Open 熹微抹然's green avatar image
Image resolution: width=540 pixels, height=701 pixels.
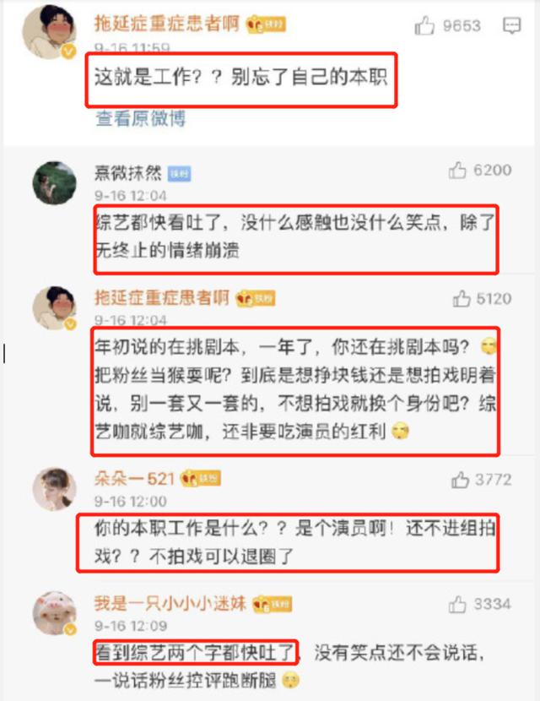[55, 182]
